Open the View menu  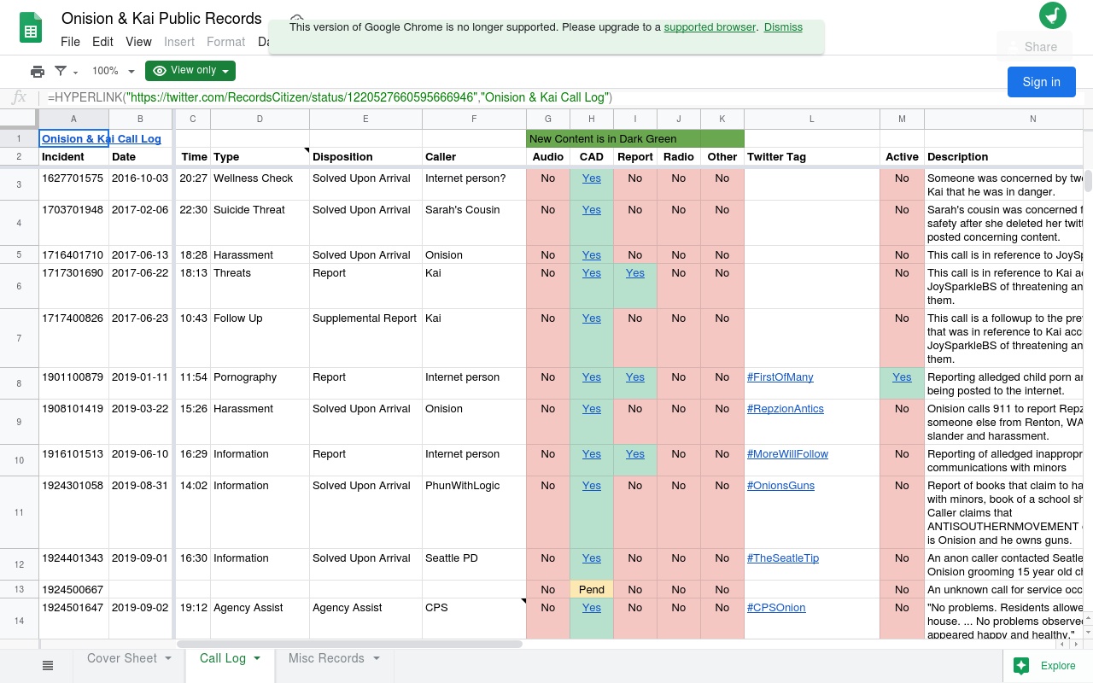(x=138, y=41)
